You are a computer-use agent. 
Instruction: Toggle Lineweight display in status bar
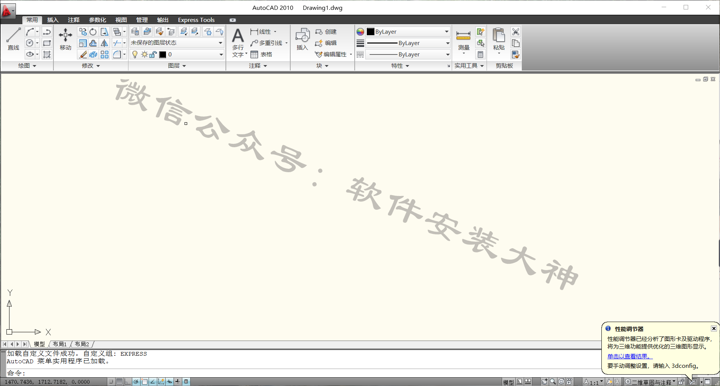[178, 381]
